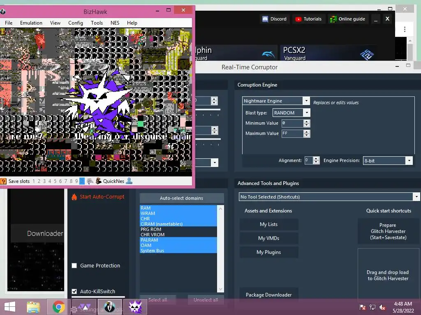This screenshot has width=421, height=315.
Task: Click the Minimum Value input field
Action: (292, 123)
